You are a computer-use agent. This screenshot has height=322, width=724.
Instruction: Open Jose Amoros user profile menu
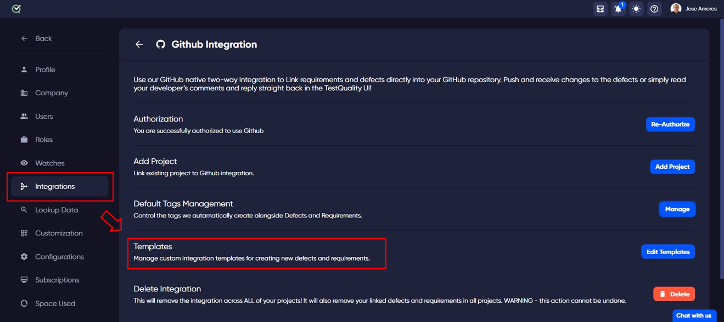click(694, 9)
